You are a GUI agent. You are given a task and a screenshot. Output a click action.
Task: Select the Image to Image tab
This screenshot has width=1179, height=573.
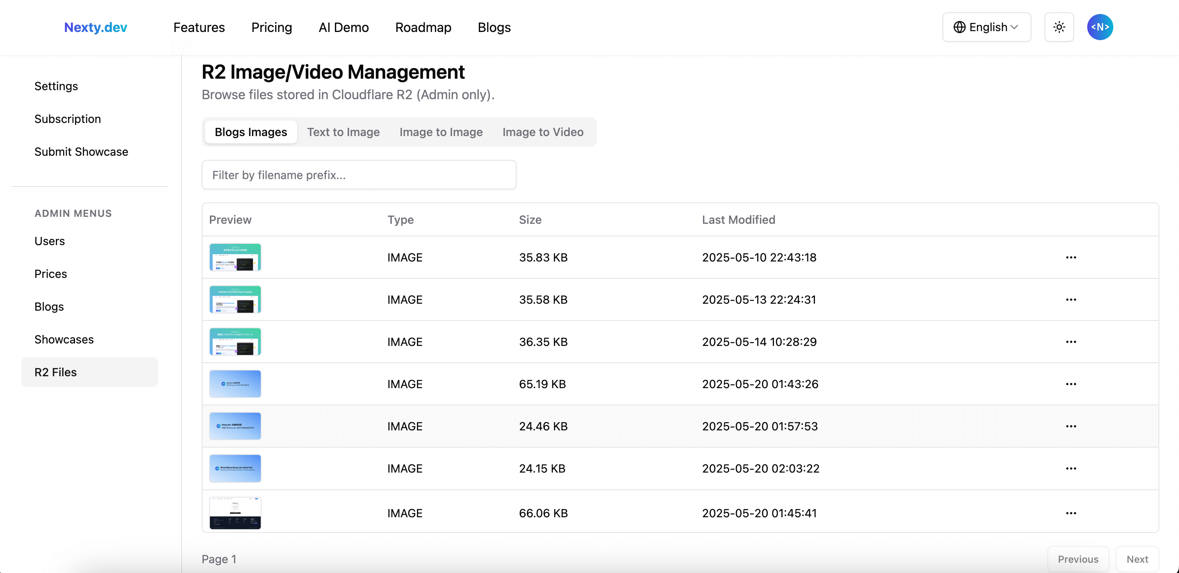click(x=440, y=132)
